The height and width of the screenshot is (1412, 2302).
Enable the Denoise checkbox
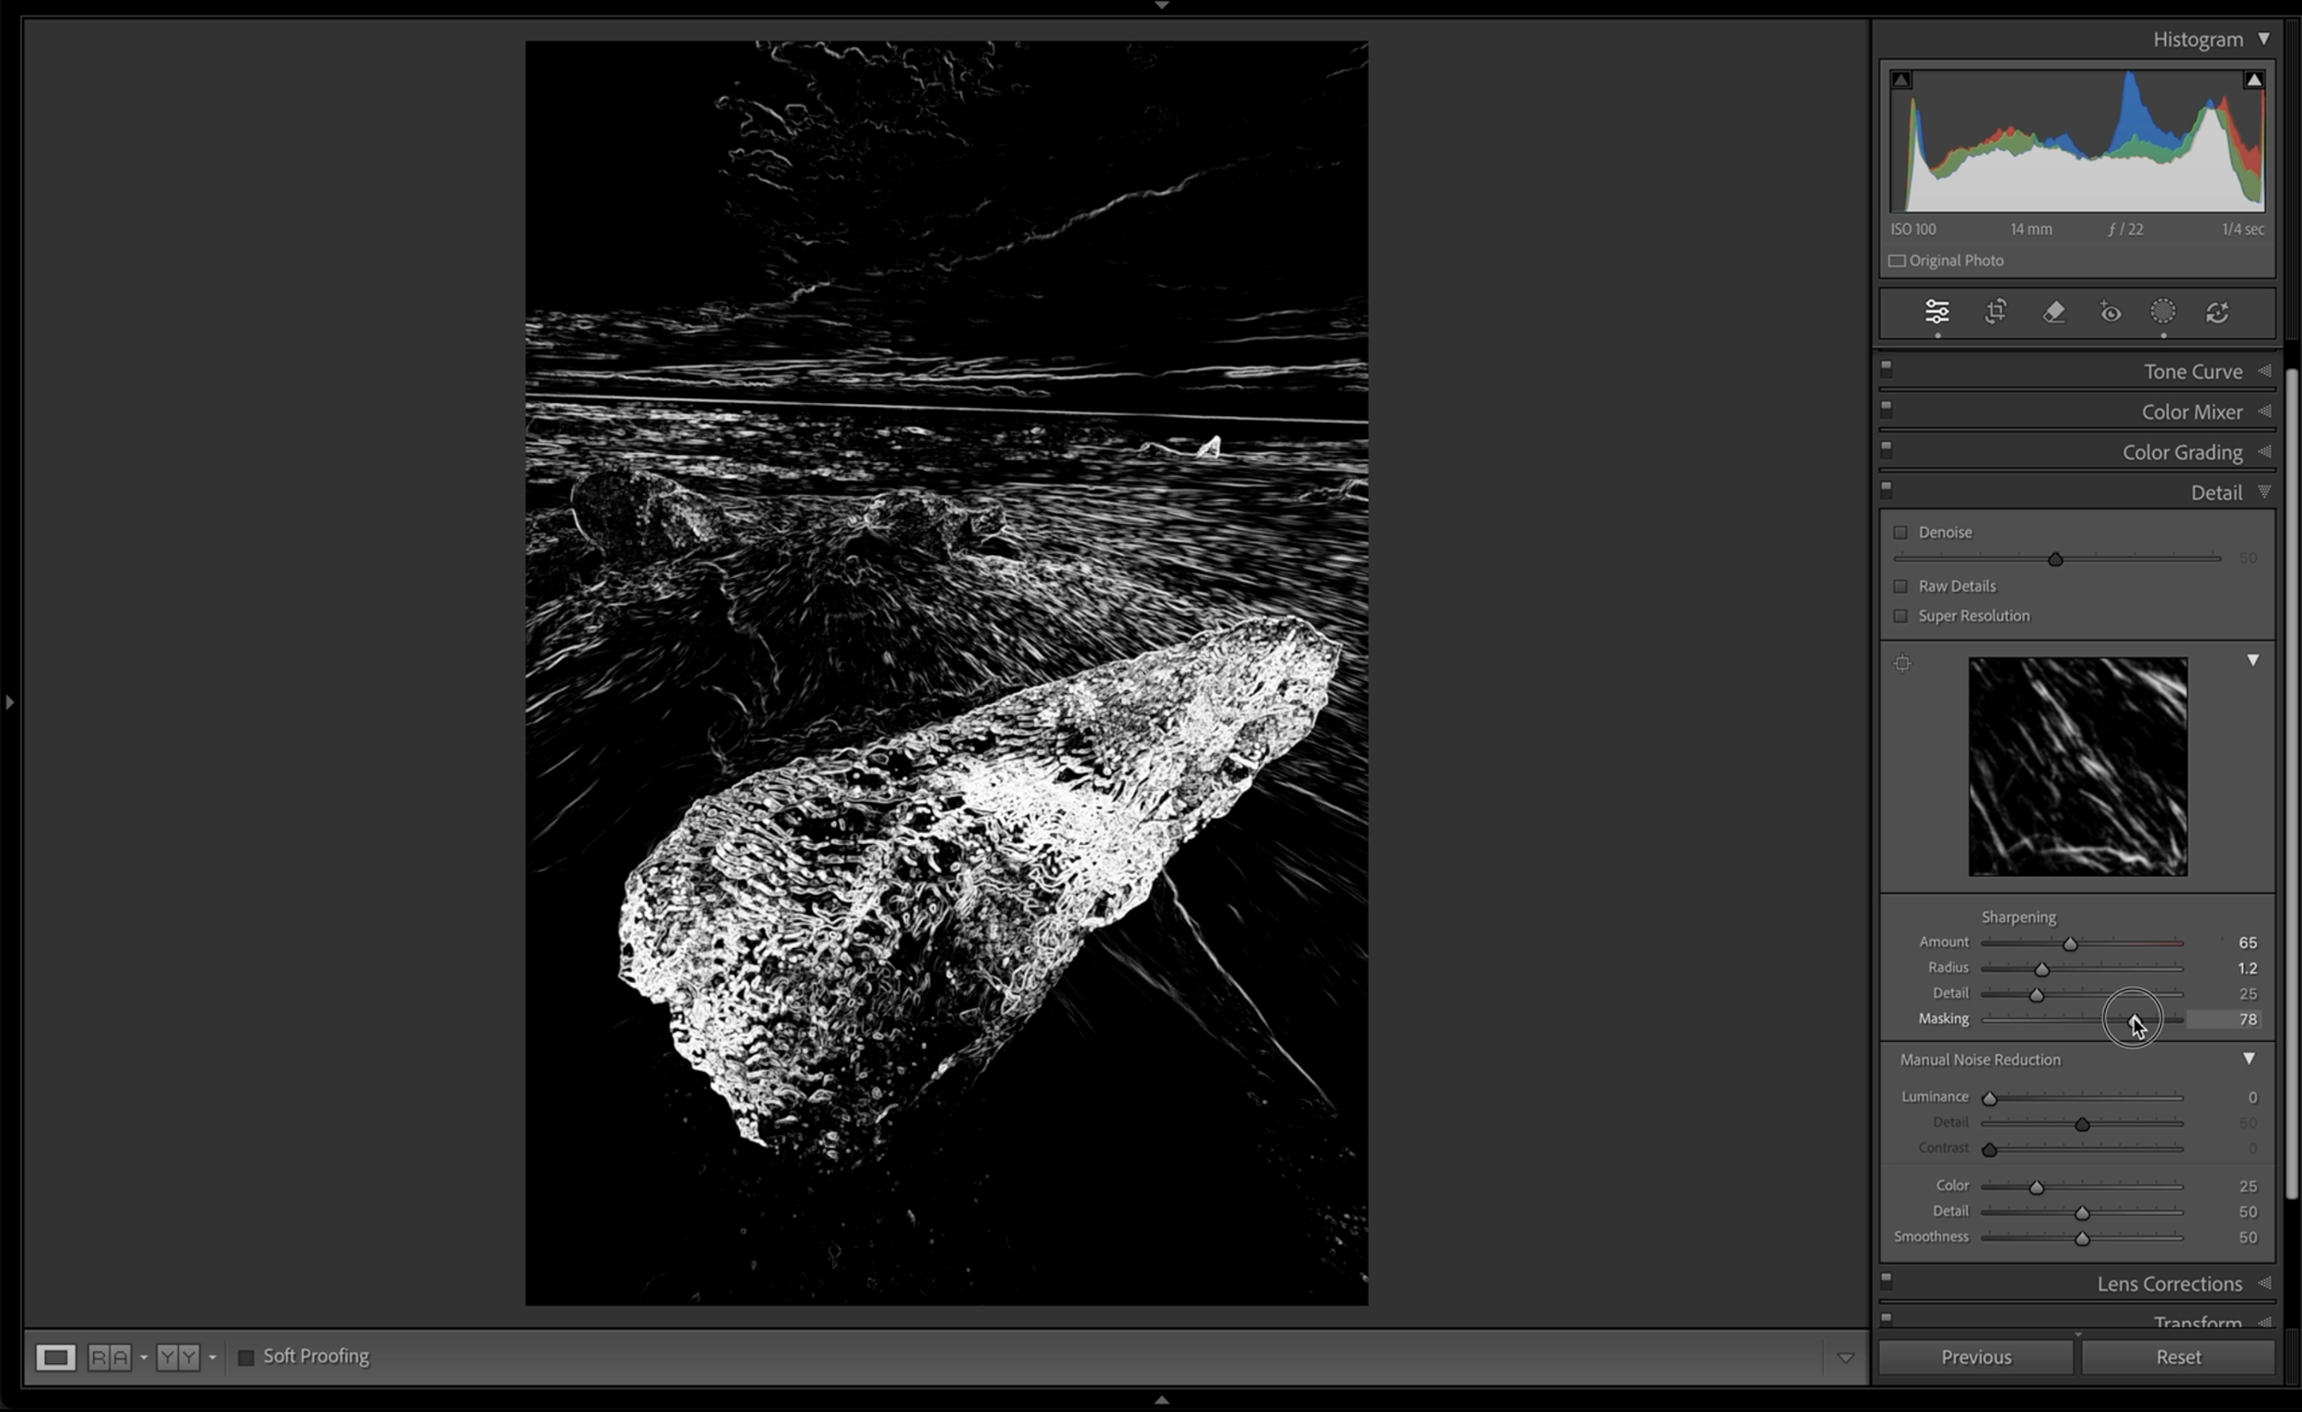tap(1901, 532)
